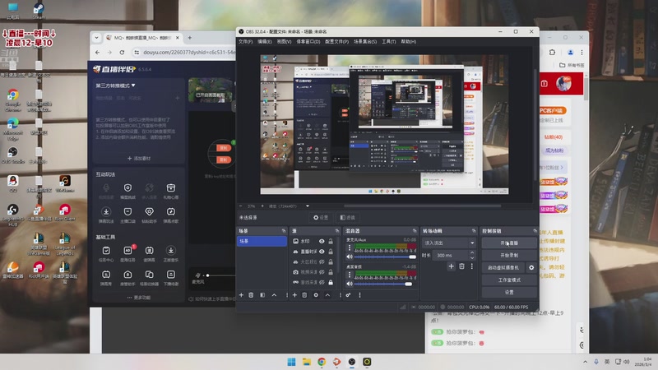Open 麦克风/Aux three-dot options menu
The image size is (658, 370).
[349, 247]
